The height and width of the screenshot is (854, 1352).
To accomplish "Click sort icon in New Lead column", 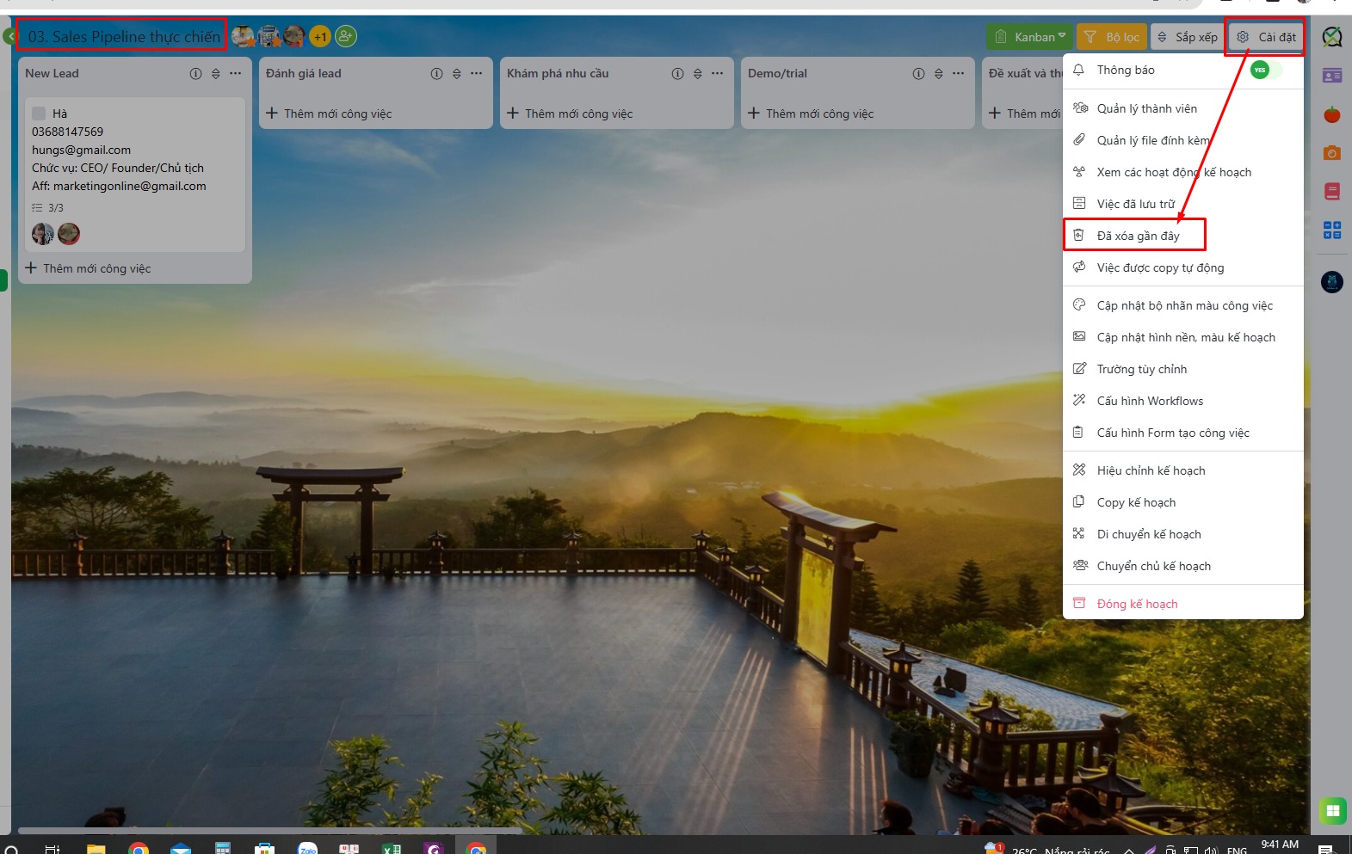I will click(x=216, y=74).
